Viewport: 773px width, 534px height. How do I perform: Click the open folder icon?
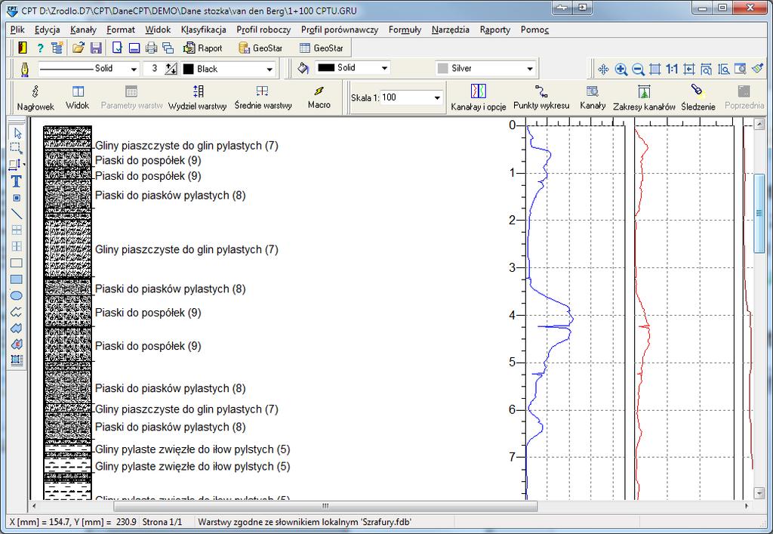(79, 48)
